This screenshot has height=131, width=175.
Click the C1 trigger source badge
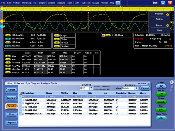[x=108, y=35]
